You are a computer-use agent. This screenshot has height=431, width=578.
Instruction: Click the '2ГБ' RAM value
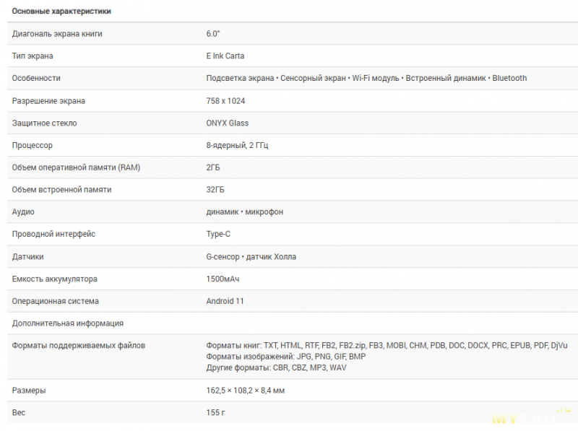212,167
